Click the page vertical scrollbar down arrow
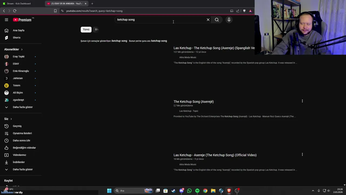This screenshot has width=346, height=195. pos(344,185)
